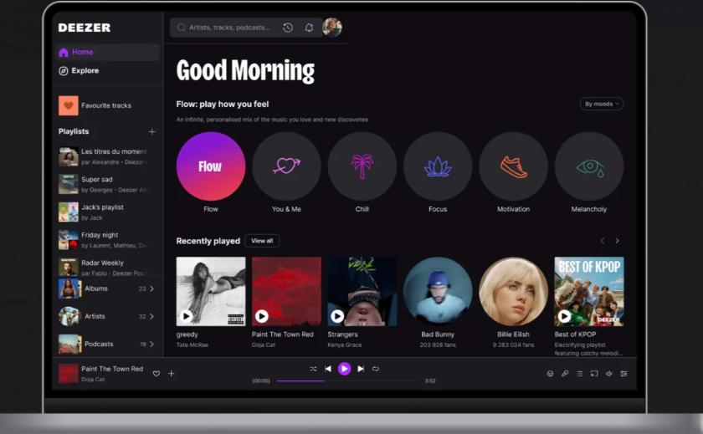Open the audio settings equalizer icon
The height and width of the screenshot is (434, 703).
[623, 374]
